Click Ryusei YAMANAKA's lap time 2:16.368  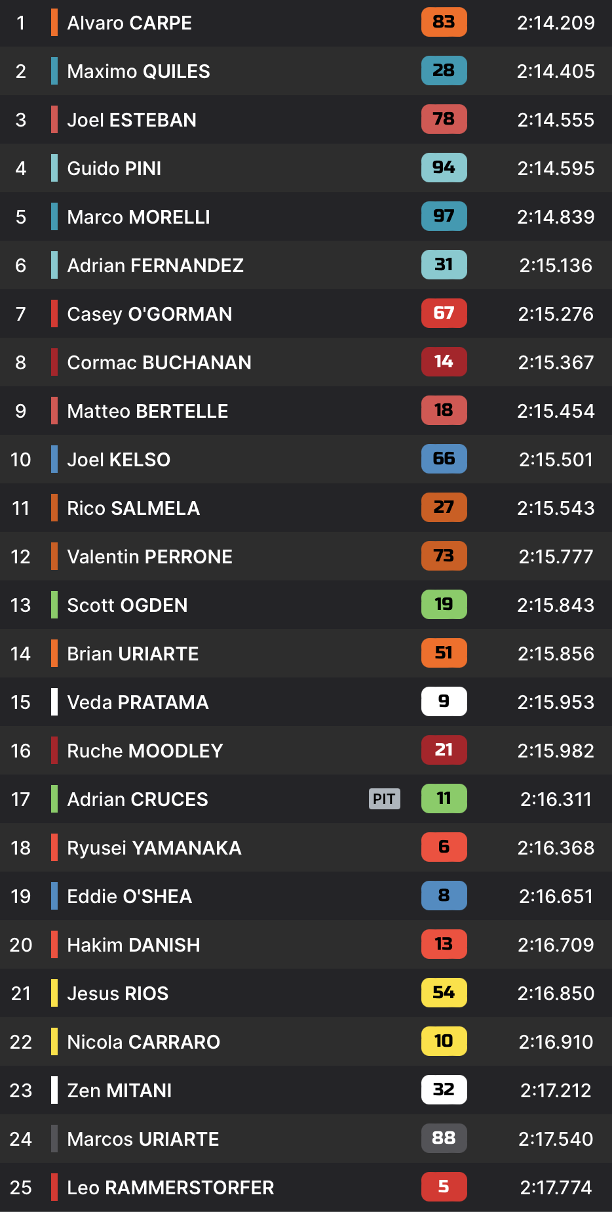click(x=556, y=848)
